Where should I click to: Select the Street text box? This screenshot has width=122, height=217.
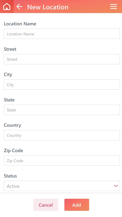[x=62, y=59]
